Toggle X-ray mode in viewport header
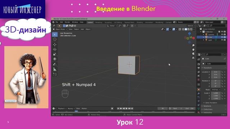This screenshot has width=230, height=129. pos(180,29)
